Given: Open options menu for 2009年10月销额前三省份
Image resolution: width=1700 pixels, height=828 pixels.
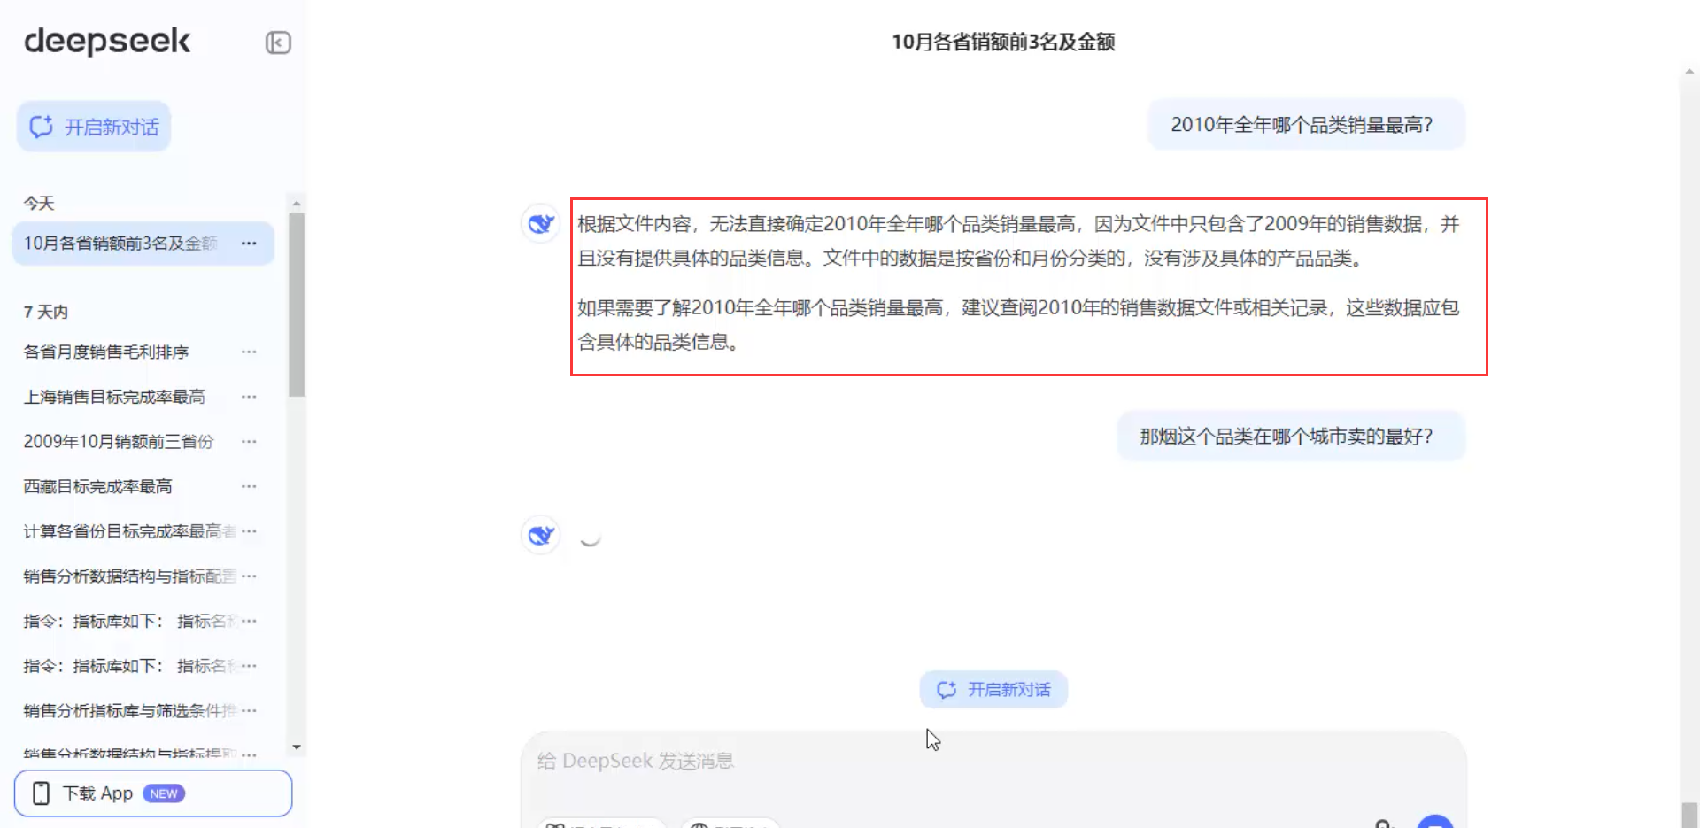Looking at the screenshot, I should (x=249, y=442).
